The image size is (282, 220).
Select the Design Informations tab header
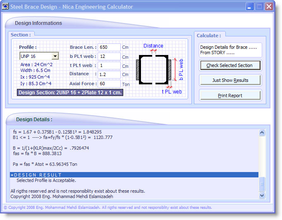tap(38, 23)
